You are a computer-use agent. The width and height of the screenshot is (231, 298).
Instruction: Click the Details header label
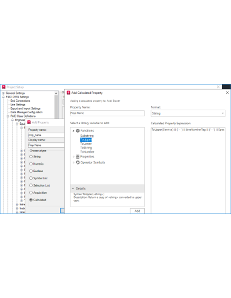tap(81, 188)
